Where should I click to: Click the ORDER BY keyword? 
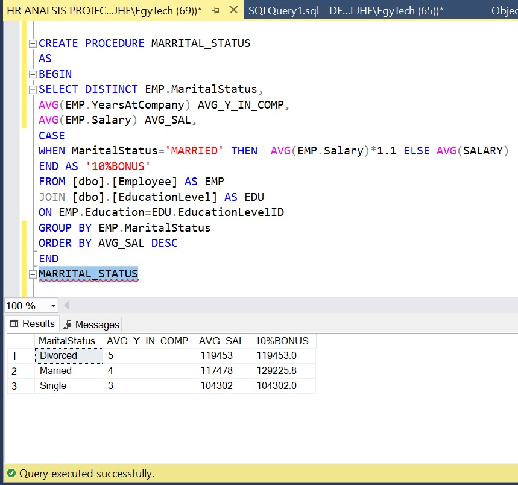65,243
